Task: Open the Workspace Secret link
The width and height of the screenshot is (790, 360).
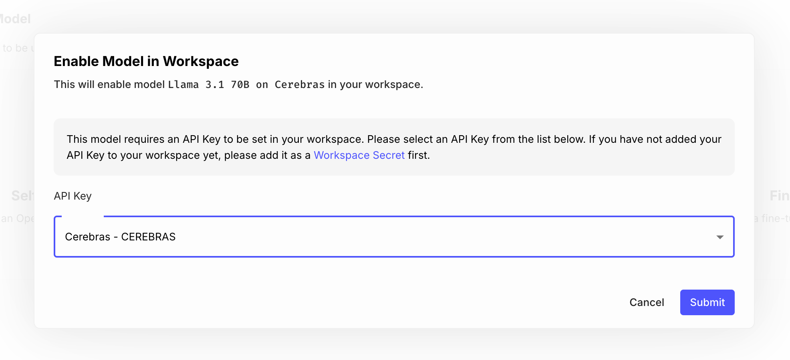Action: [x=359, y=155]
